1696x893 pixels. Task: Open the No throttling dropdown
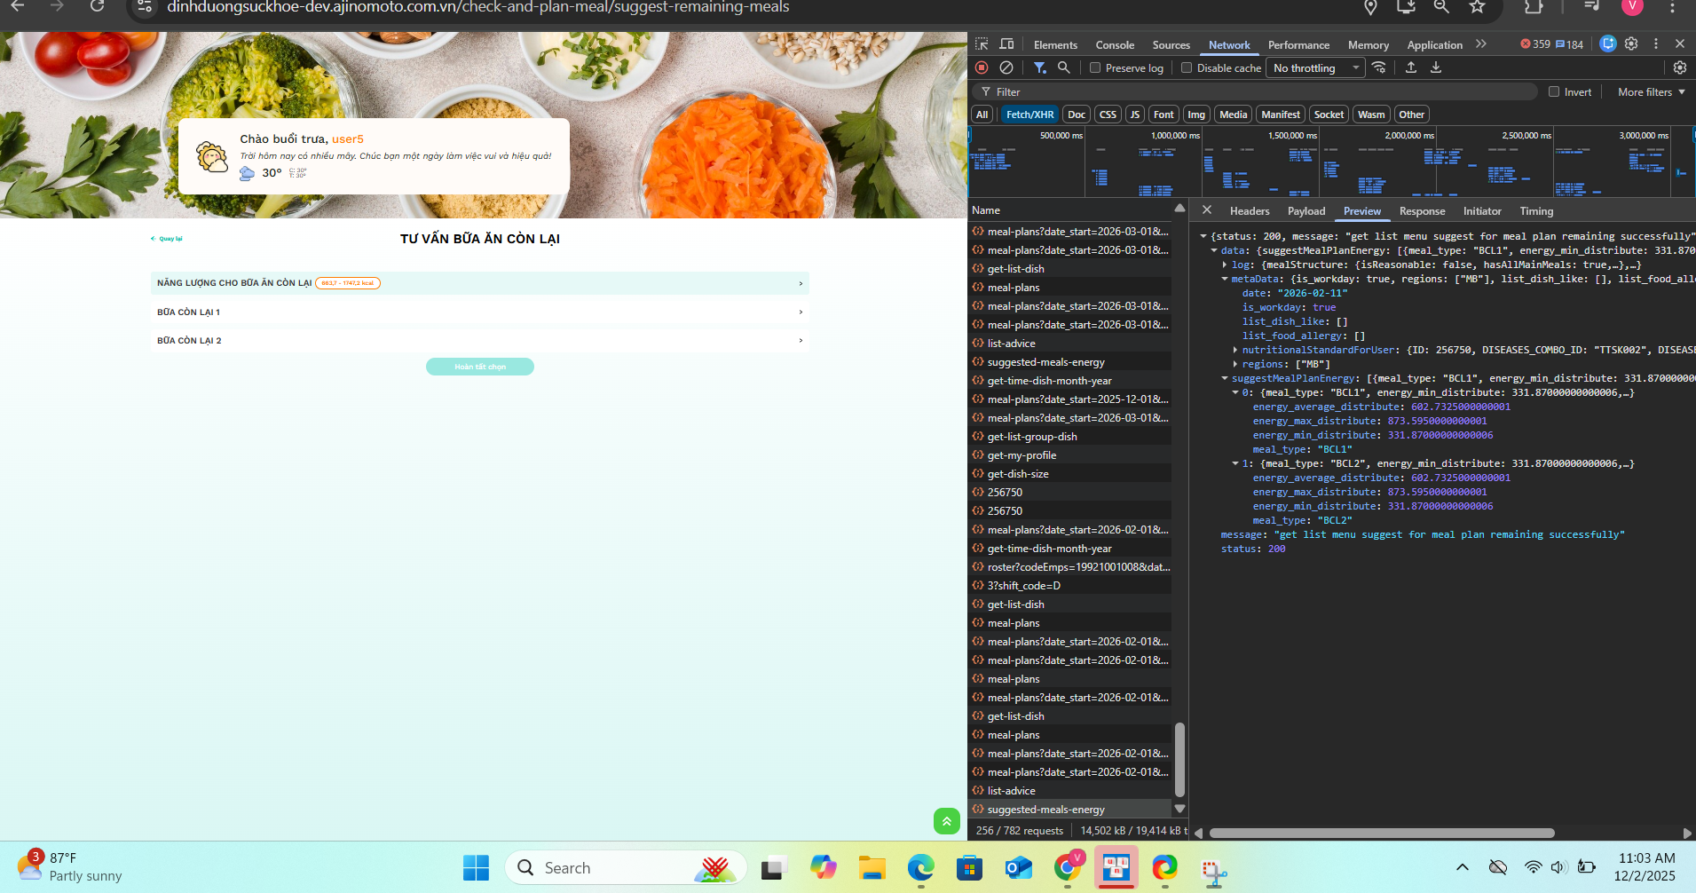pos(1316,67)
